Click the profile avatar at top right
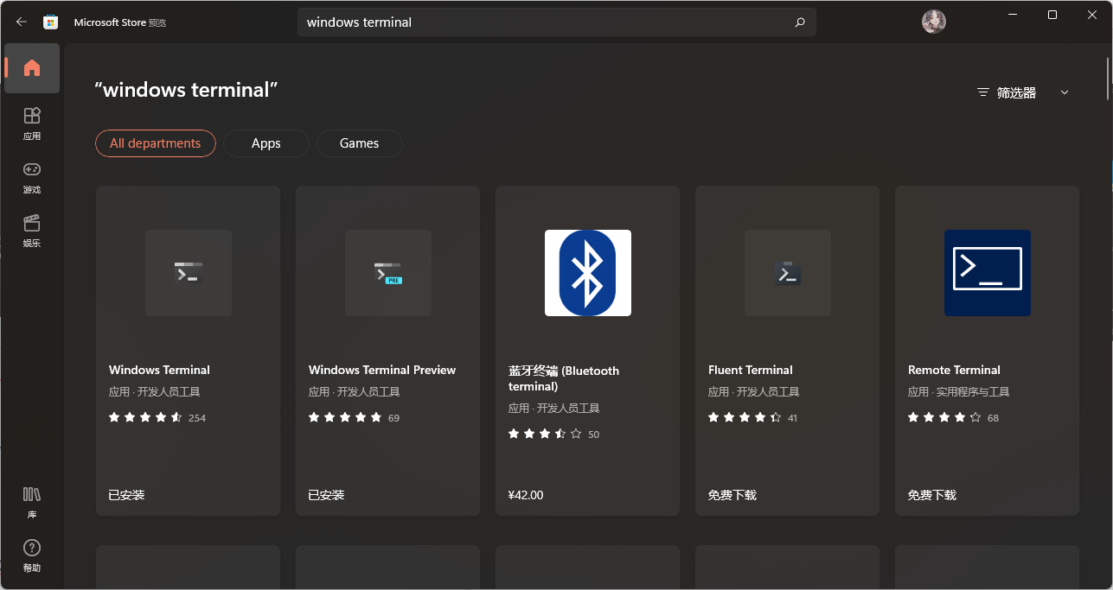The image size is (1113, 590). [933, 22]
